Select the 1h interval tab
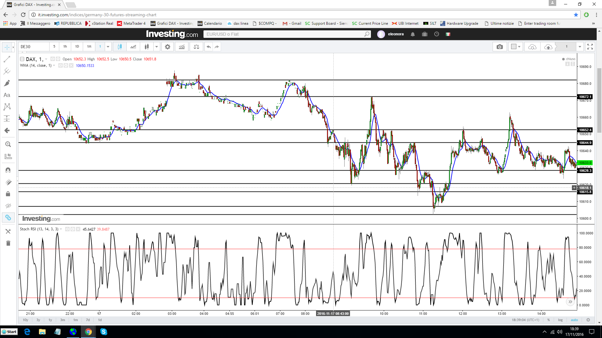This screenshot has width=602, height=338. point(65,47)
